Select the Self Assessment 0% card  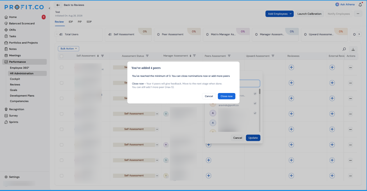pos(128,34)
